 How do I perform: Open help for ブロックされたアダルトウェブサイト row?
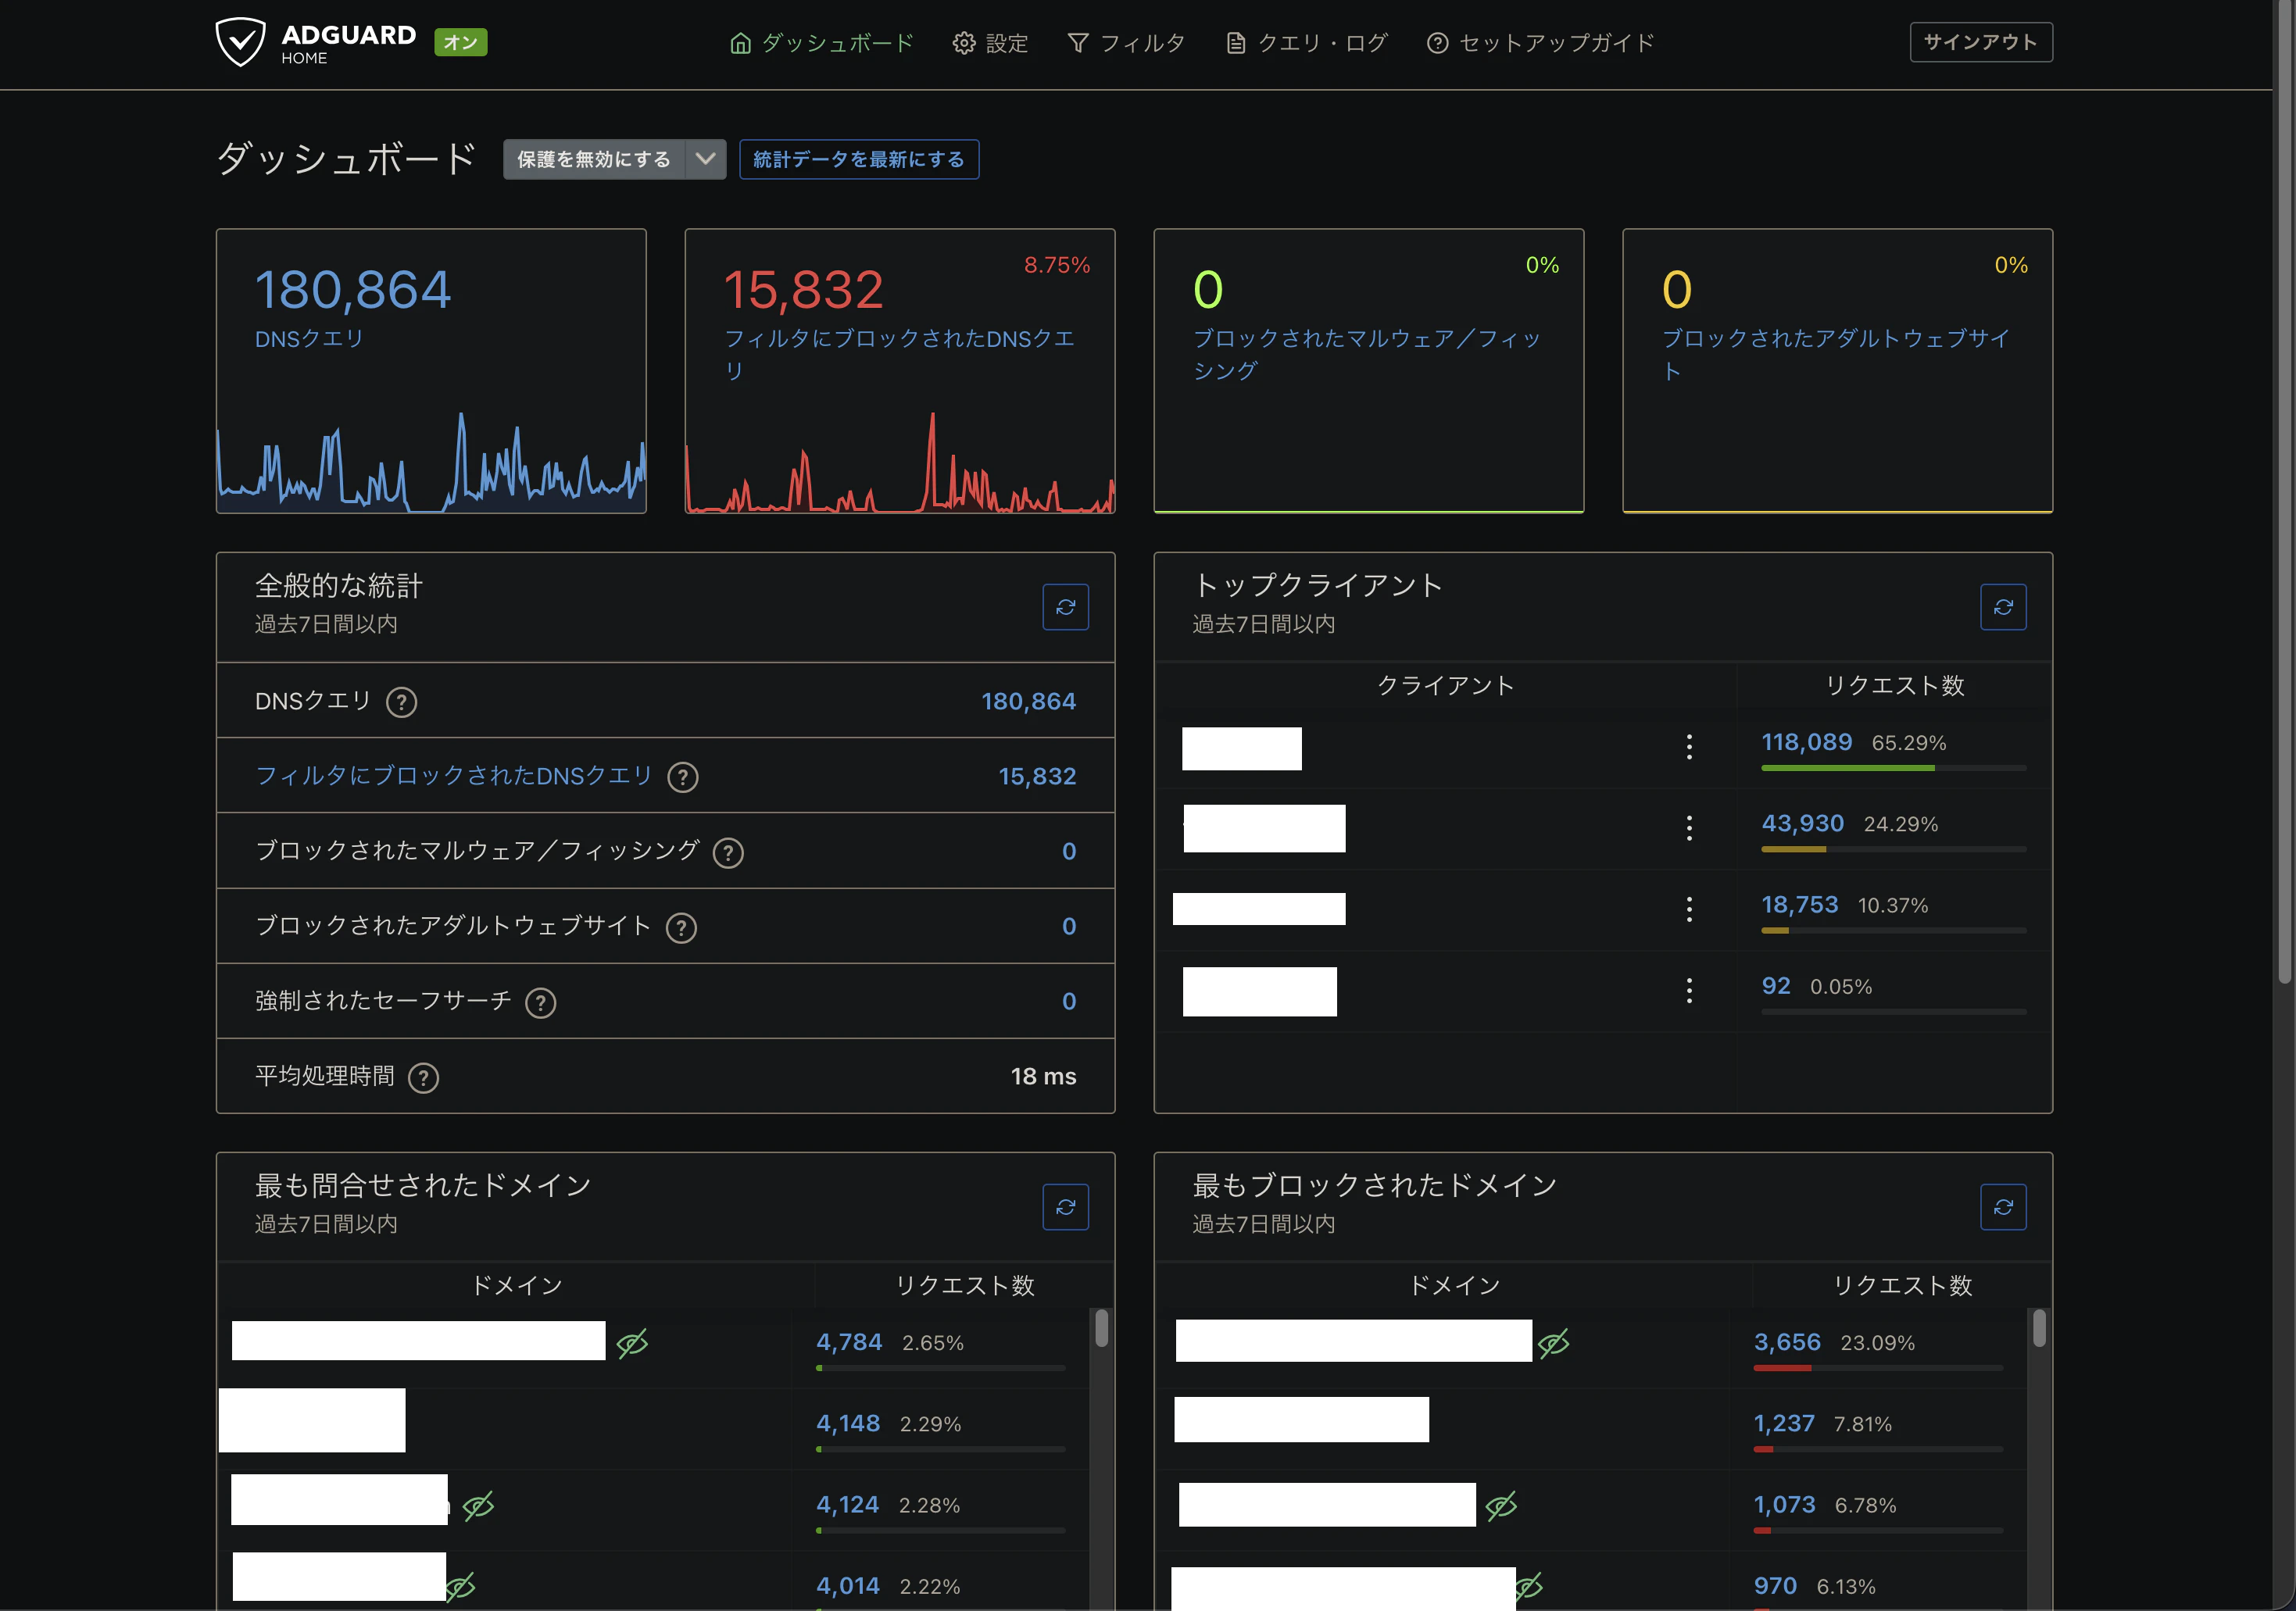click(x=682, y=927)
